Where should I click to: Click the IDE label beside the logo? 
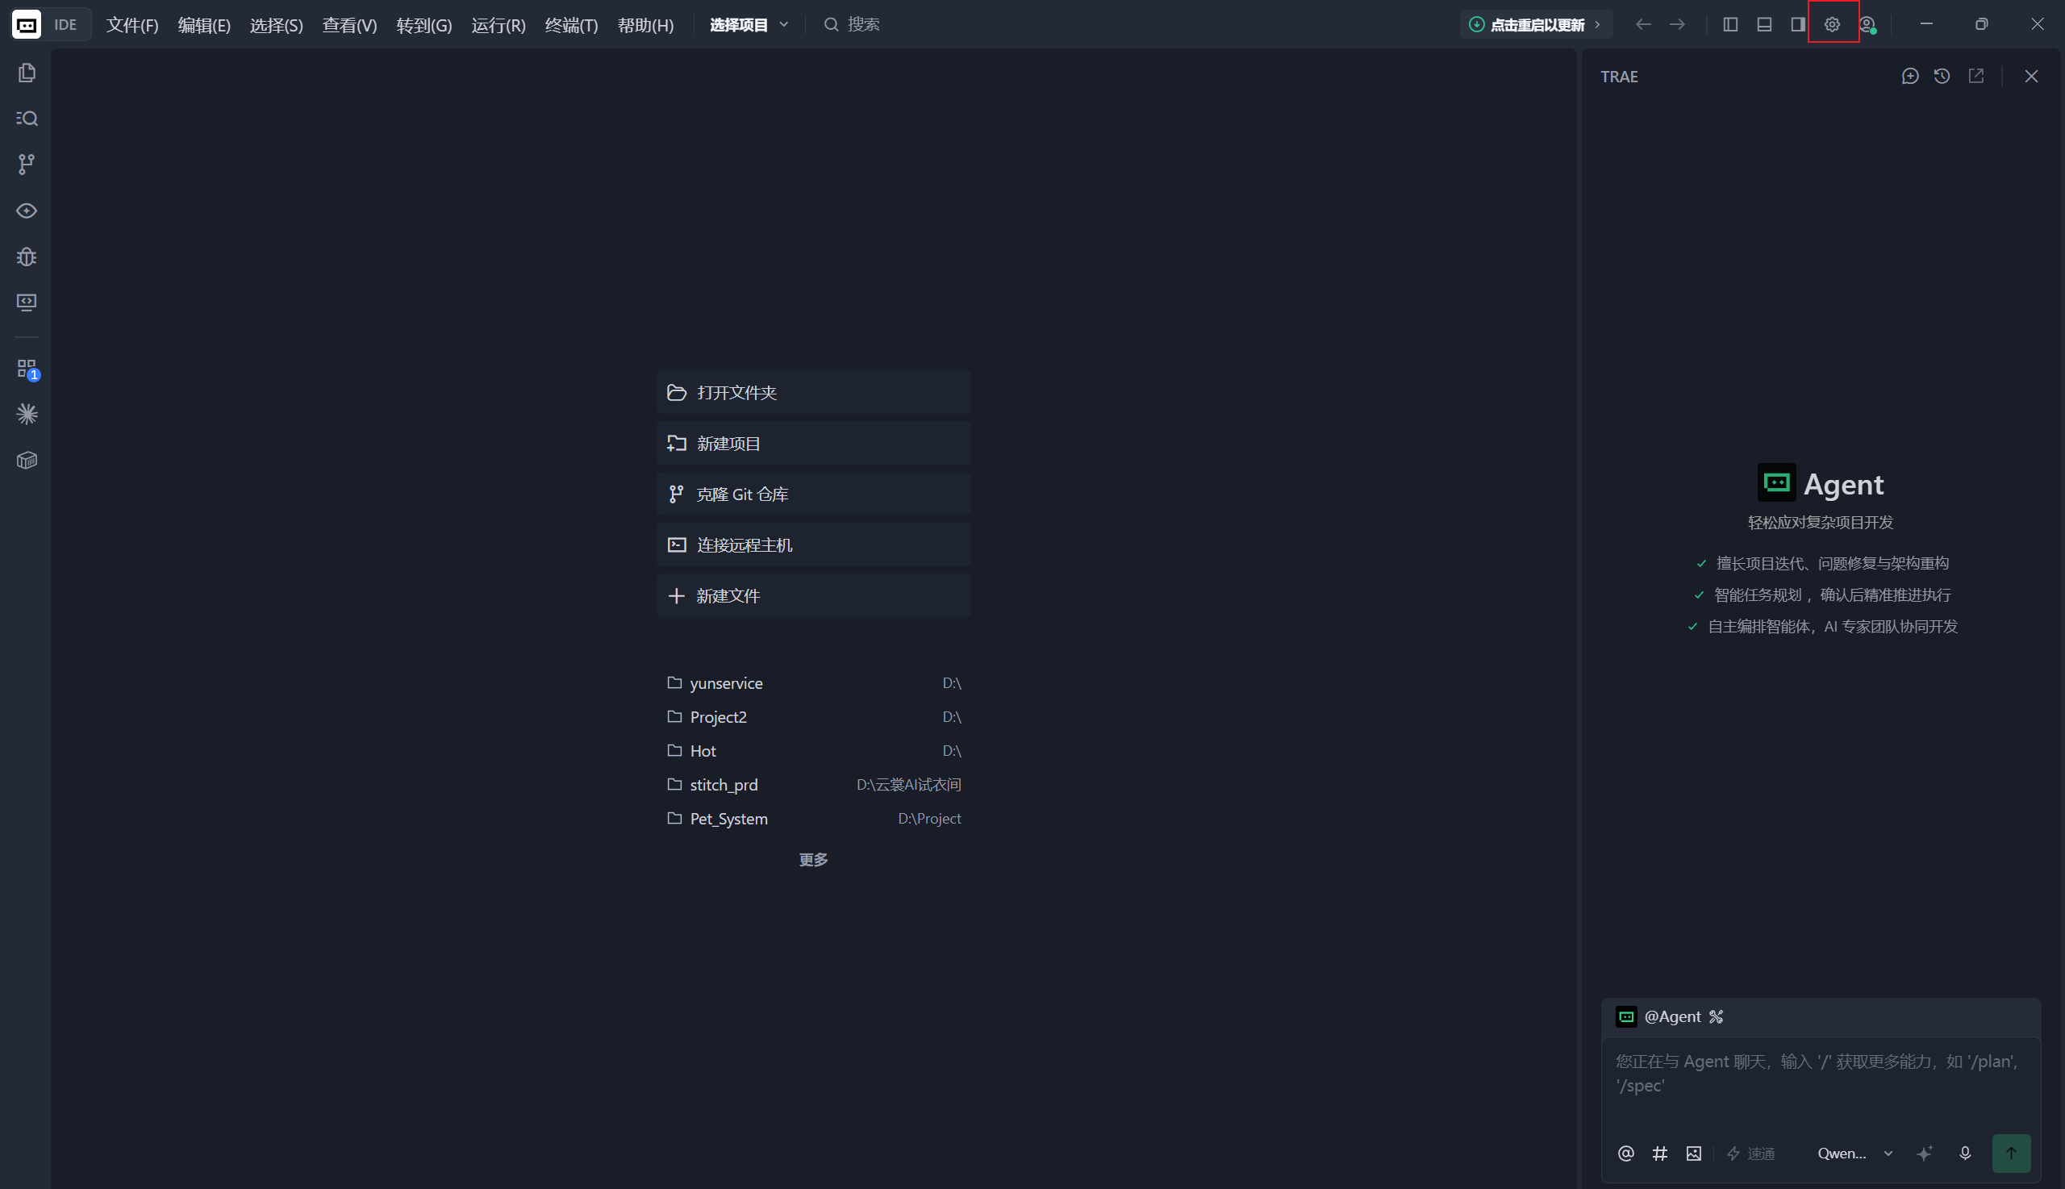pyautogui.click(x=65, y=24)
